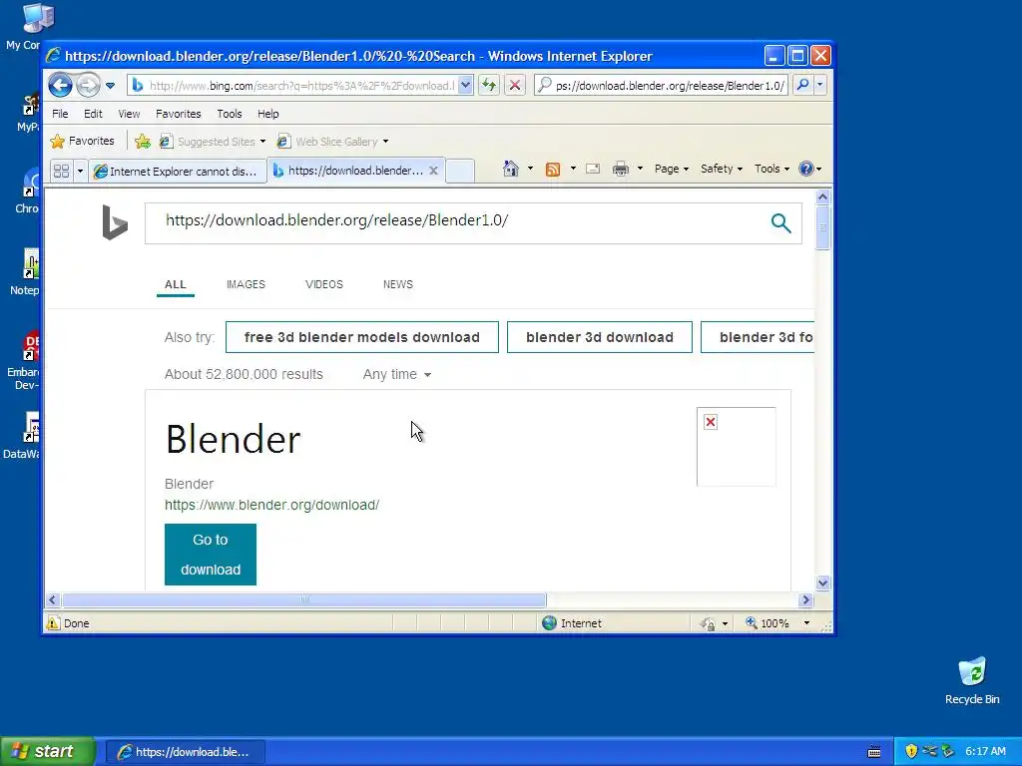
Task: Click the Home icon in command bar
Action: point(510,169)
